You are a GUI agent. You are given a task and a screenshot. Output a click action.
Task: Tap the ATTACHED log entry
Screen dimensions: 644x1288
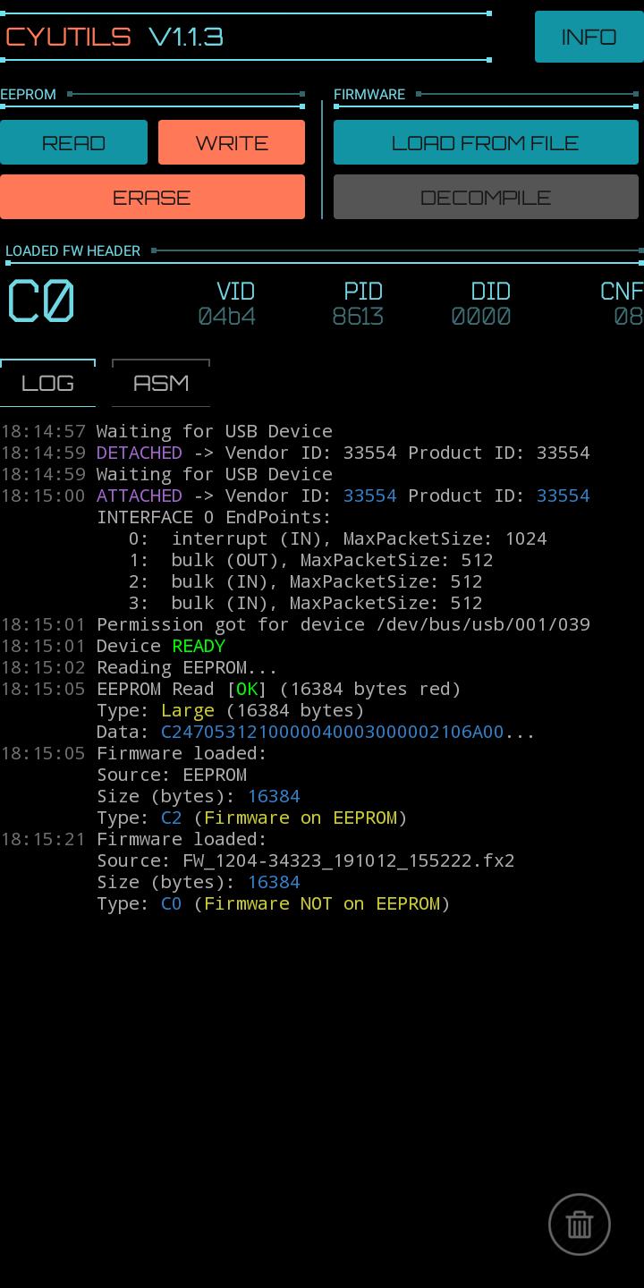(x=140, y=496)
